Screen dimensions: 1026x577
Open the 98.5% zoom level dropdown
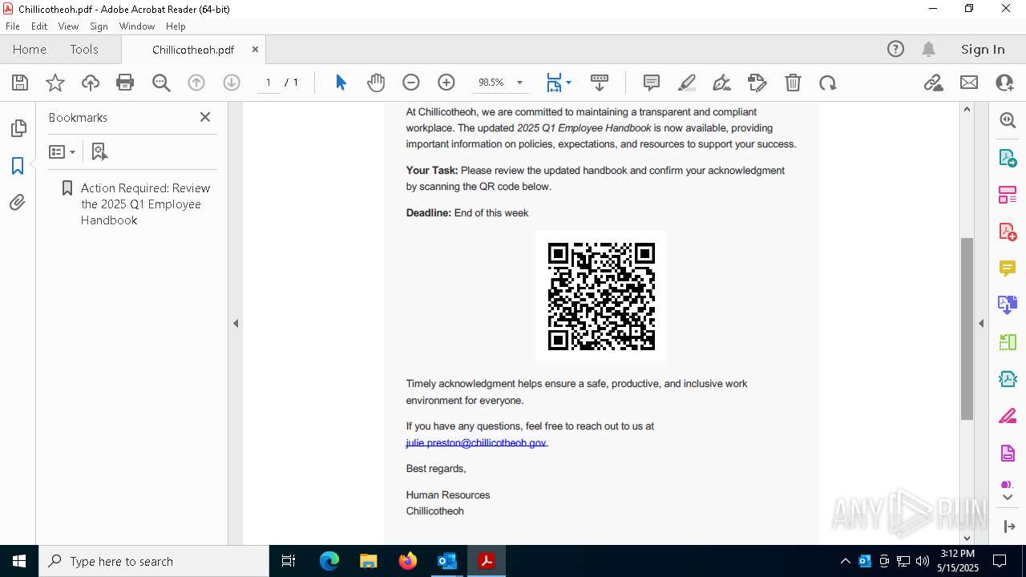[x=519, y=83]
